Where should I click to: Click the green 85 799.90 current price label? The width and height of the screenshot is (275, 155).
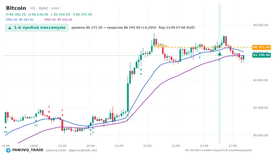pyautogui.click(x=261, y=55)
